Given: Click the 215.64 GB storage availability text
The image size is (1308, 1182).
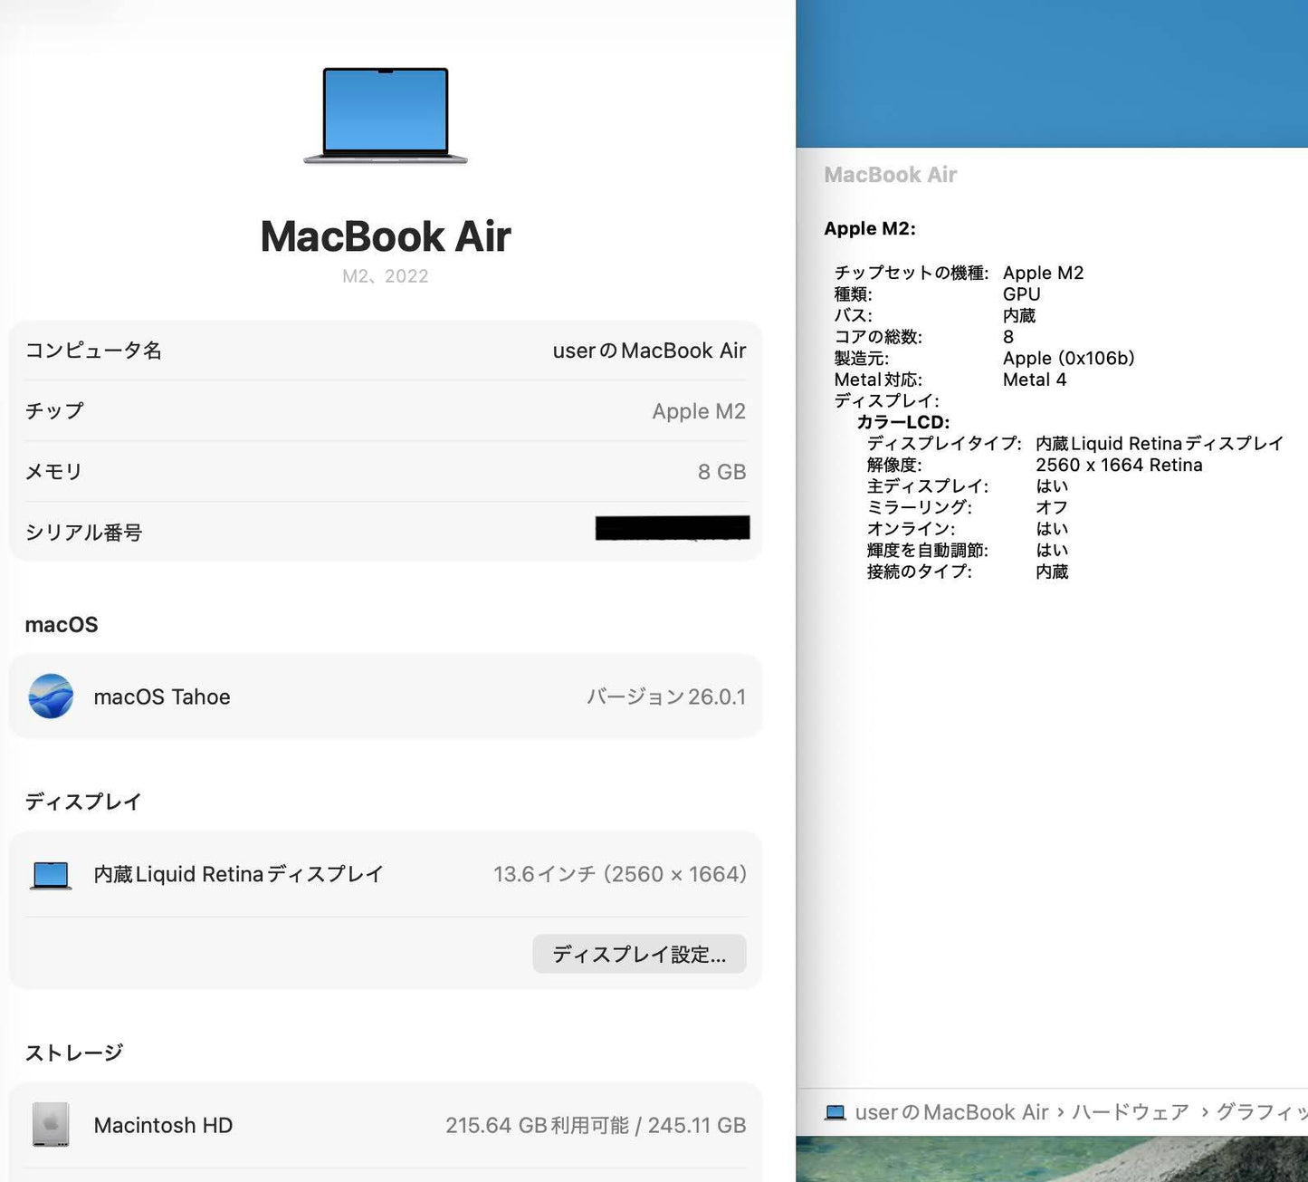Looking at the screenshot, I should (597, 1125).
